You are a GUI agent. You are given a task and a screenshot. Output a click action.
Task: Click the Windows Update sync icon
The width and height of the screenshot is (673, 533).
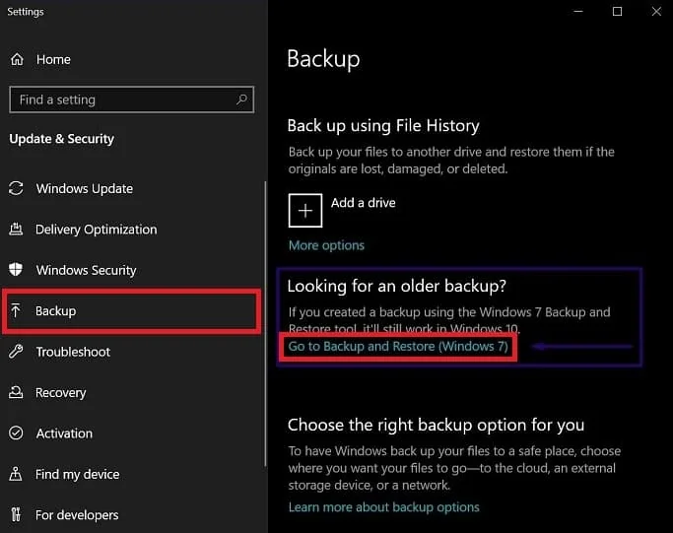point(16,188)
